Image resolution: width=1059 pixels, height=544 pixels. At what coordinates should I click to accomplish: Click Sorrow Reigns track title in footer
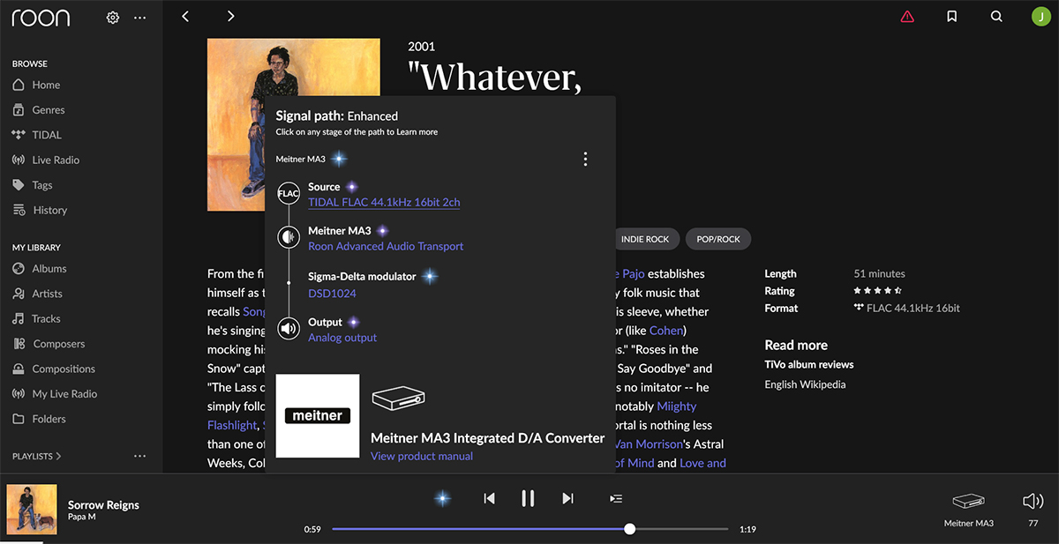pos(103,505)
